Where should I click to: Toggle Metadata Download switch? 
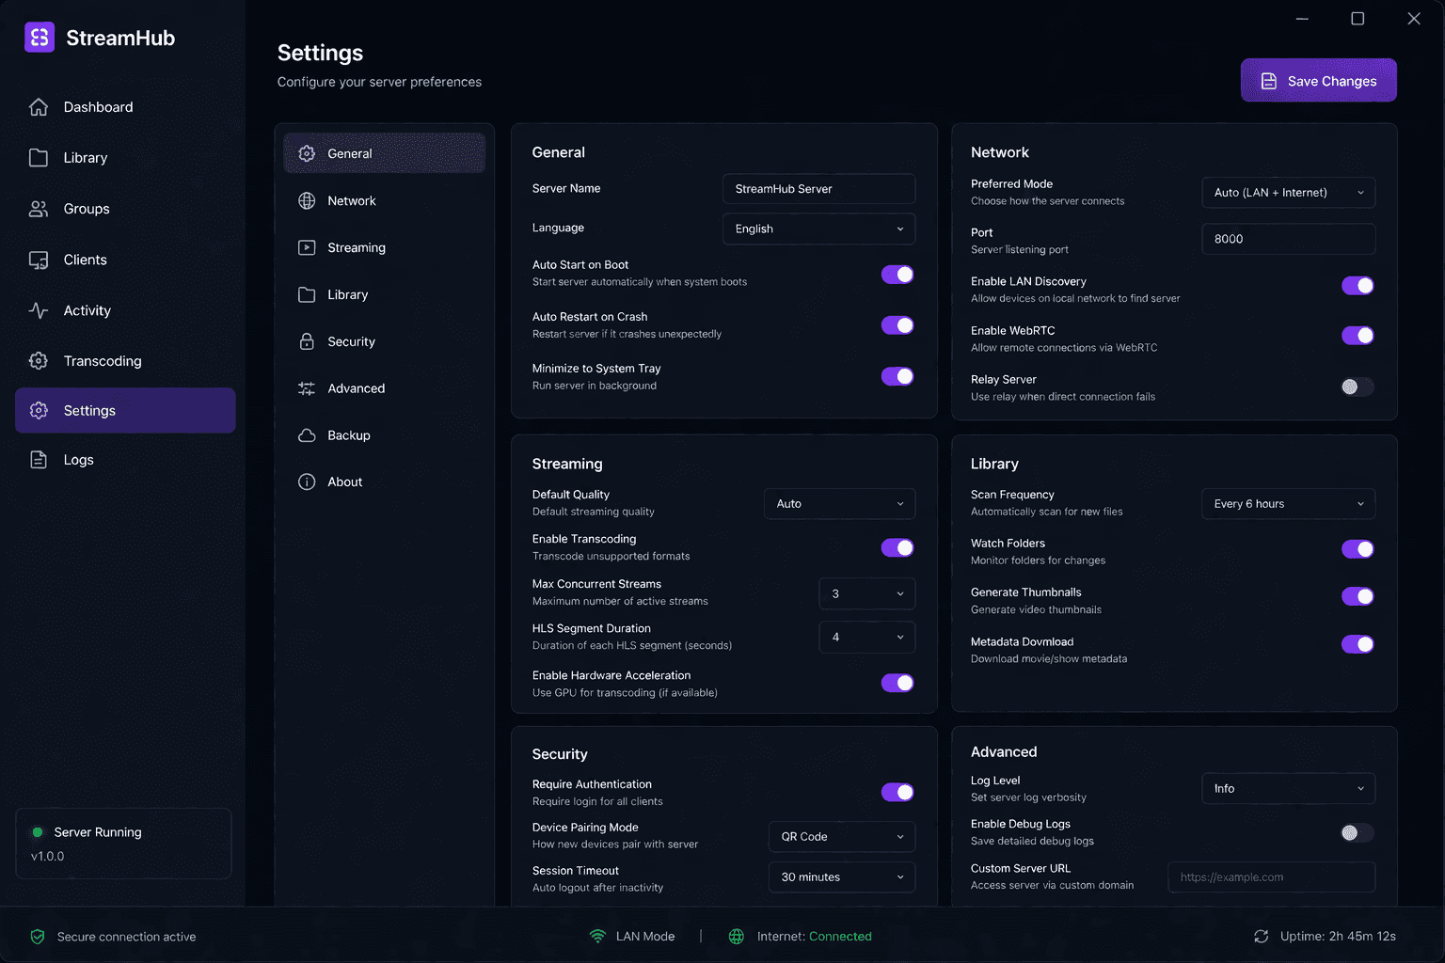tap(1358, 644)
